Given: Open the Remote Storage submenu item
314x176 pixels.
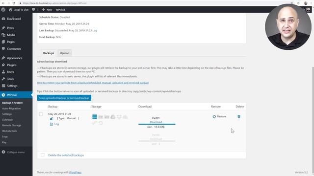Looking at the screenshot, I should (11, 125).
